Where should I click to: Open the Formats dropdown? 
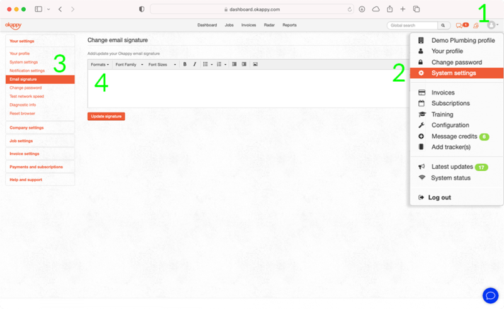[100, 64]
